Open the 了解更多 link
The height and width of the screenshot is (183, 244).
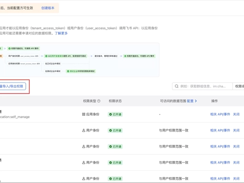61,33
